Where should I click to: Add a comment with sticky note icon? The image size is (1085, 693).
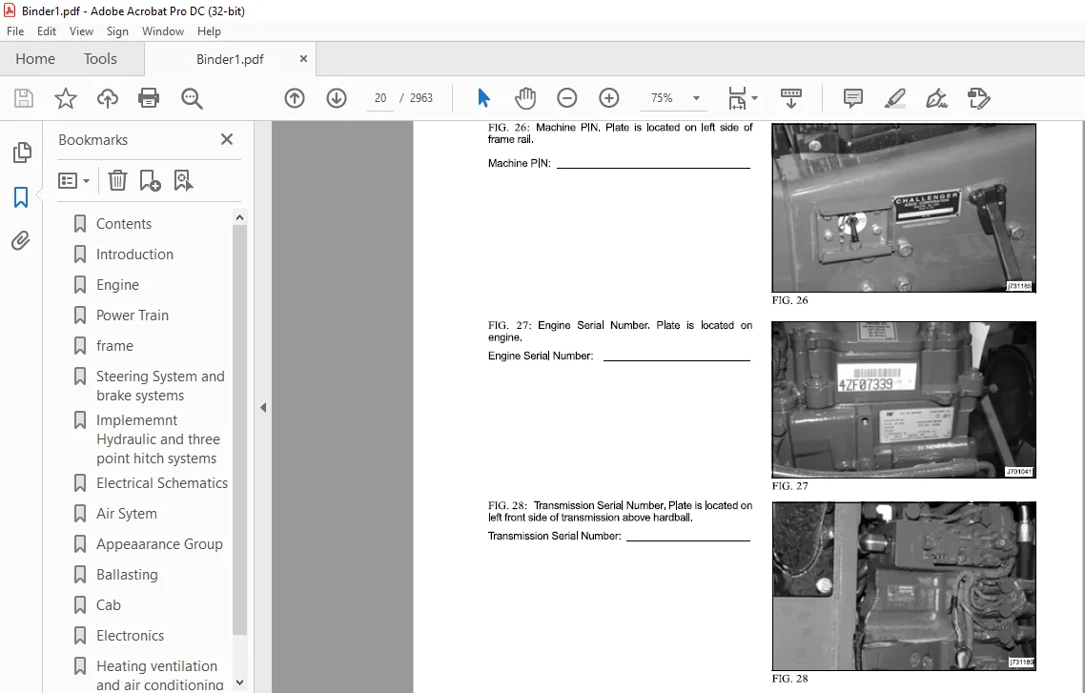853,98
